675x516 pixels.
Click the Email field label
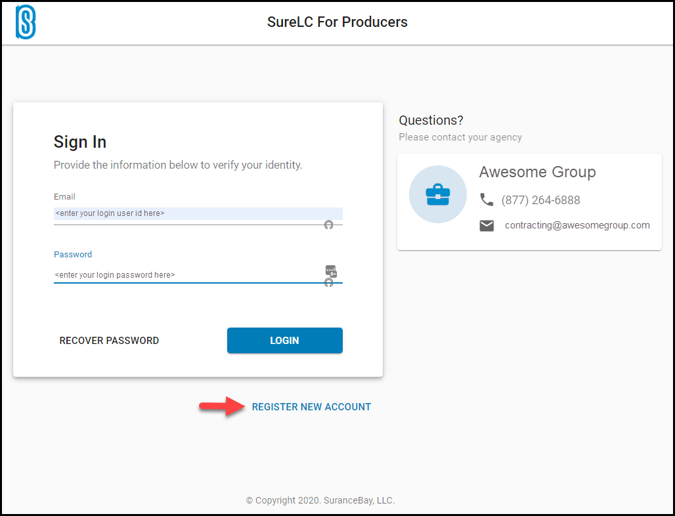click(x=64, y=197)
